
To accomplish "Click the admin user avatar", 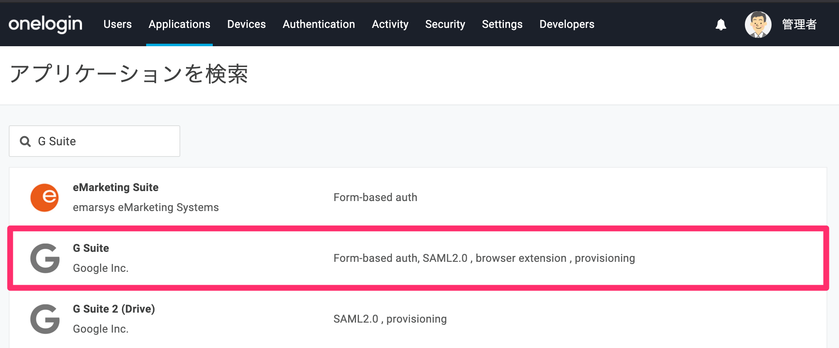I will pos(758,25).
